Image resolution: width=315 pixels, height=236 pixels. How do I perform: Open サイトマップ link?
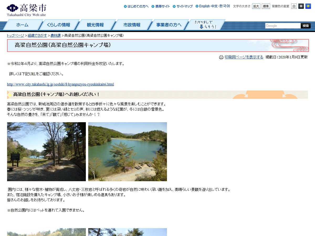click(x=183, y=6)
